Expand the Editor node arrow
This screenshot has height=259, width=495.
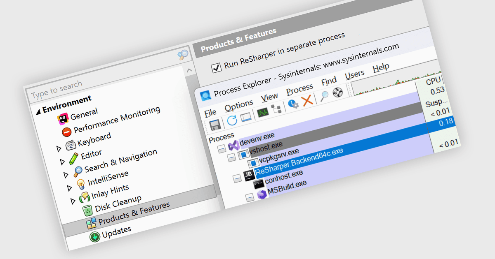[x=62, y=161]
